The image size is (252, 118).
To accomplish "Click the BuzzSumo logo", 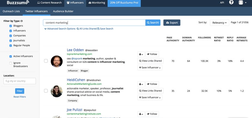I will pyautogui.click(x=18, y=2).
